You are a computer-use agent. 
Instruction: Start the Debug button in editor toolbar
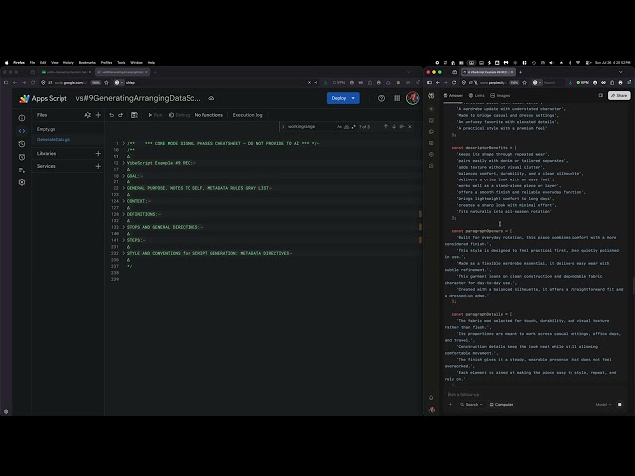pos(179,115)
